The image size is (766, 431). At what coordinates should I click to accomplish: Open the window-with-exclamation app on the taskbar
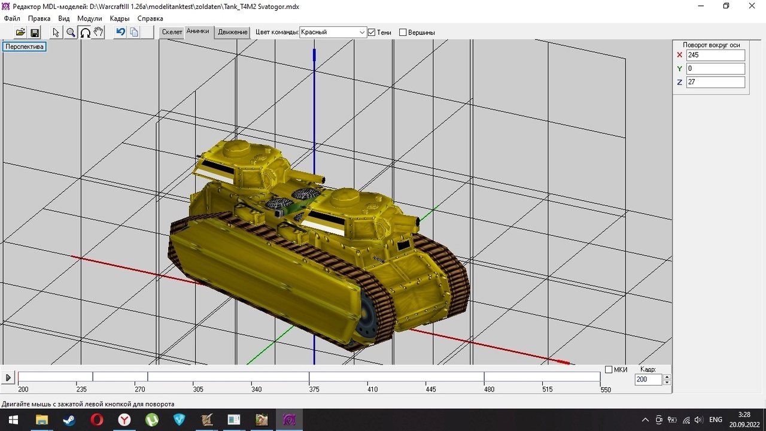pos(234,420)
